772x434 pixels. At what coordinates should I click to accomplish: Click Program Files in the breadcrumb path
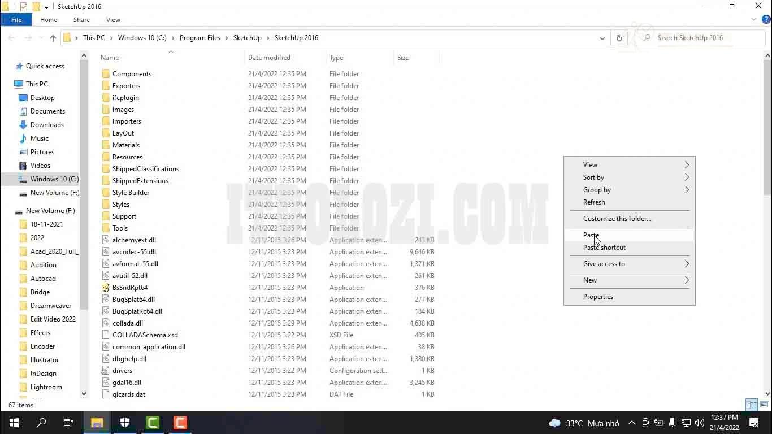[200, 38]
